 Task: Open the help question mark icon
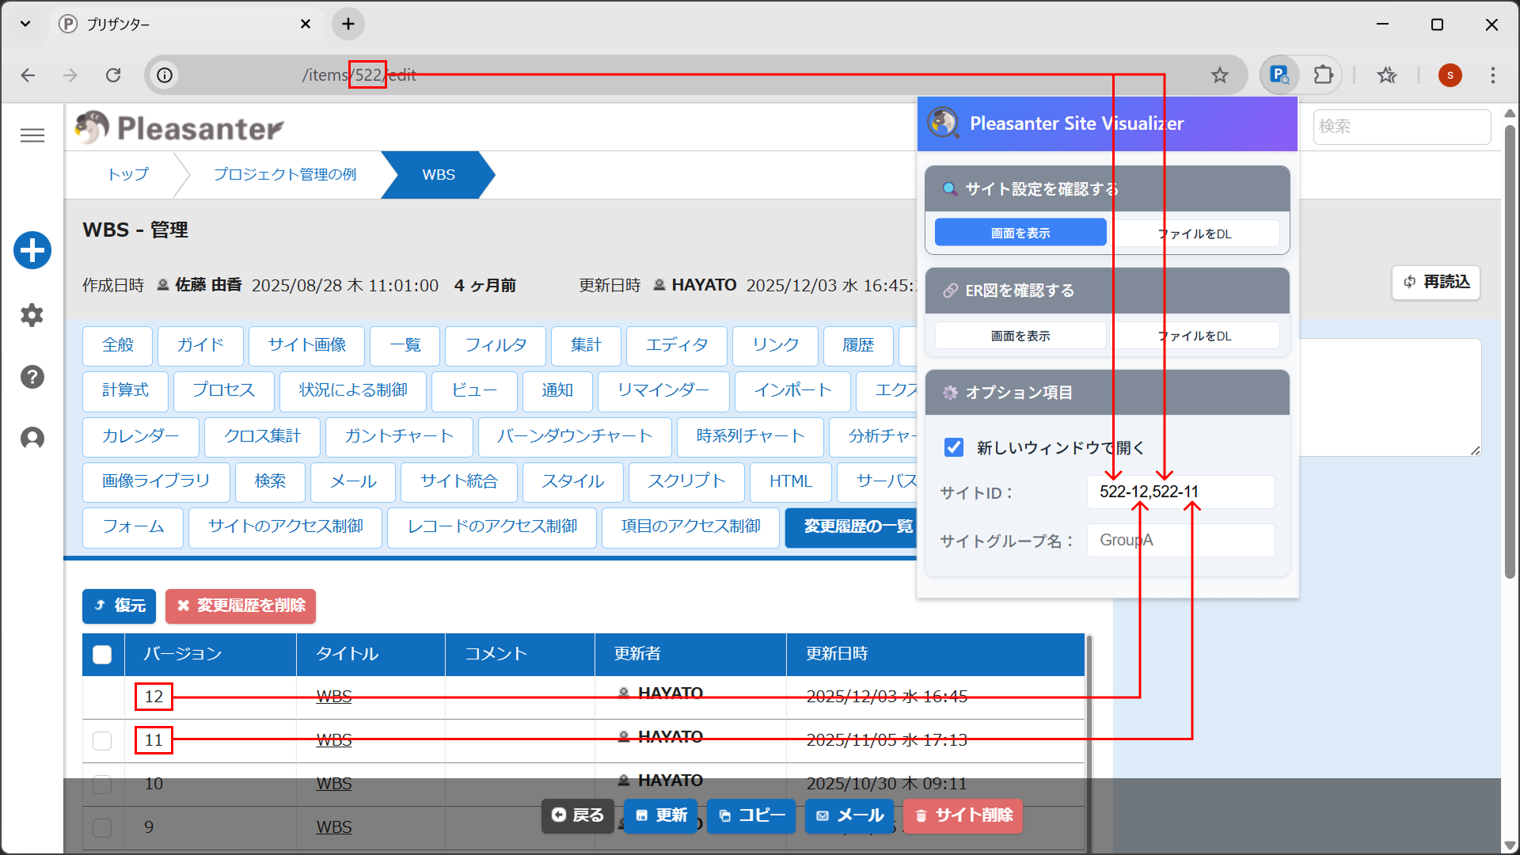[x=32, y=377]
